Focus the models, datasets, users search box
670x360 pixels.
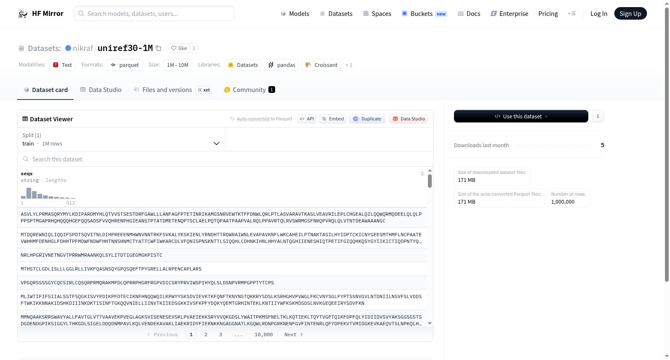tap(154, 13)
